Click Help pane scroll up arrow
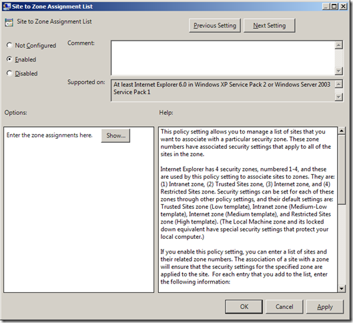Viewport: 353px width, 323px height. pos(342,131)
